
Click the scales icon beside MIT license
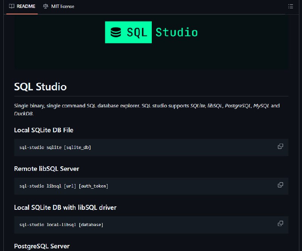(46, 6)
